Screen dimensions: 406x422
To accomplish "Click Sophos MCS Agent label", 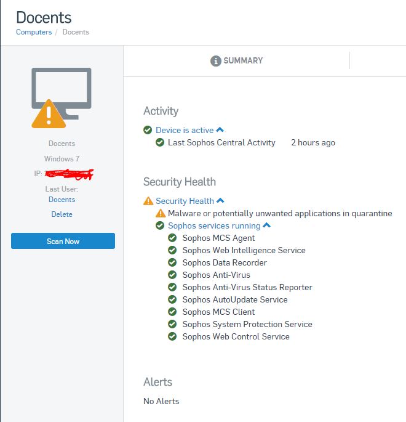I will (x=218, y=238).
